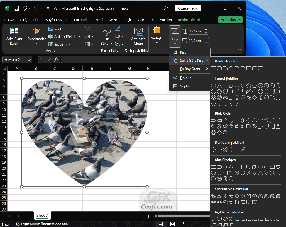
Task: Click the 9,72 cm height field
Action: [196, 31]
